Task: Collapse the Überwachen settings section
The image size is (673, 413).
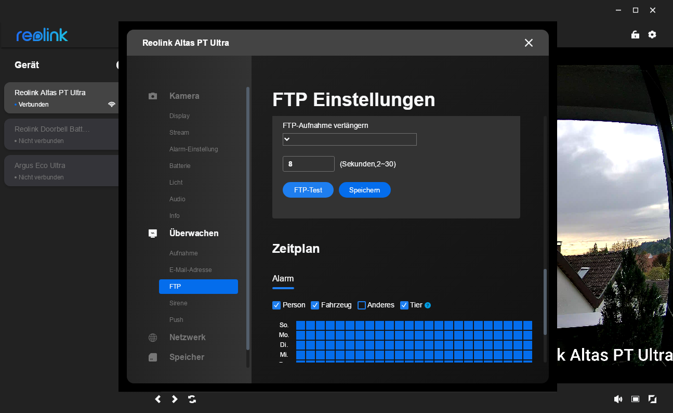Action: (194, 234)
